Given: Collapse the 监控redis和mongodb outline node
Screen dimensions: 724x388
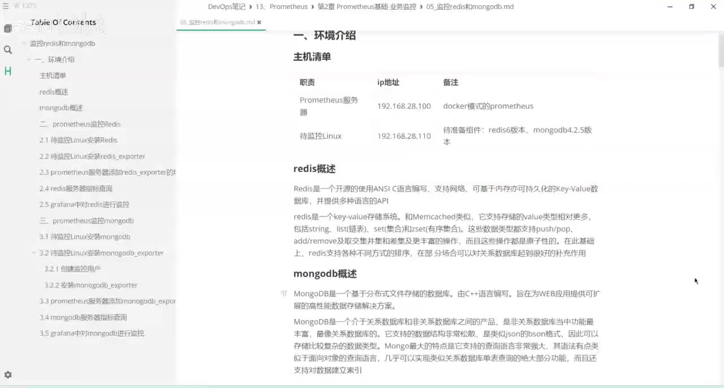Looking at the screenshot, I should (x=24, y=44).
